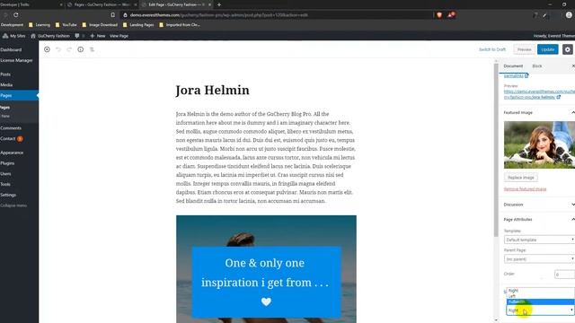Open the Landing Pages bookmarks folder
The height and width of the screenshot is (323, 575).
138,25
